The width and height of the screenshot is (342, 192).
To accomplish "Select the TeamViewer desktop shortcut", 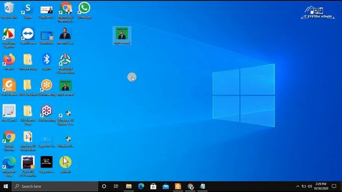I will 28,36.
